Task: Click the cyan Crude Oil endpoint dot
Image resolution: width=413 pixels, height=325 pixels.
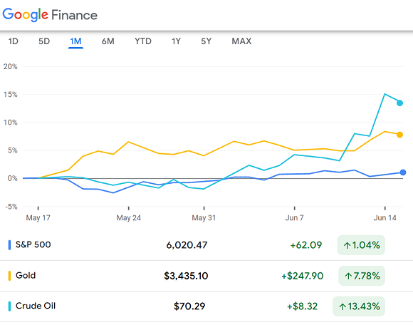Action: point(400,103)
